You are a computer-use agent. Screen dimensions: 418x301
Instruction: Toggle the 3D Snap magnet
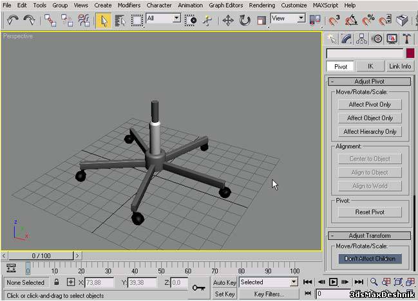[x=334, y=21]
